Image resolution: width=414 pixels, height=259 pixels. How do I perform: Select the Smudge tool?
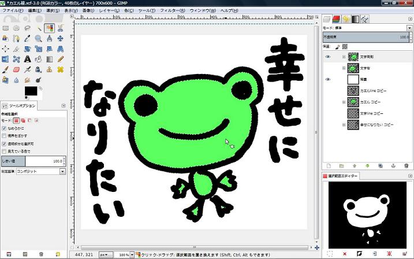[x=28, y=80]
